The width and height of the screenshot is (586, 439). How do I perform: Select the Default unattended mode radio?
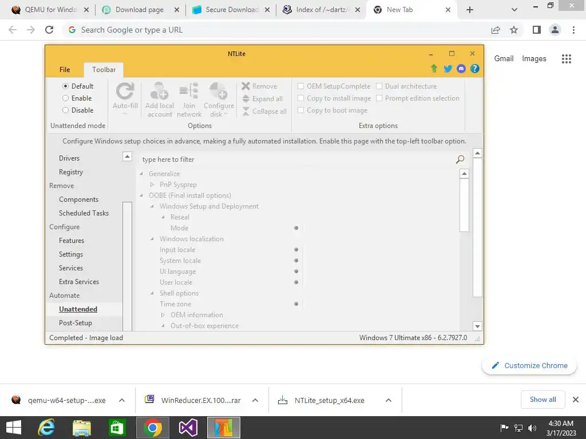[x=65, y=86]
